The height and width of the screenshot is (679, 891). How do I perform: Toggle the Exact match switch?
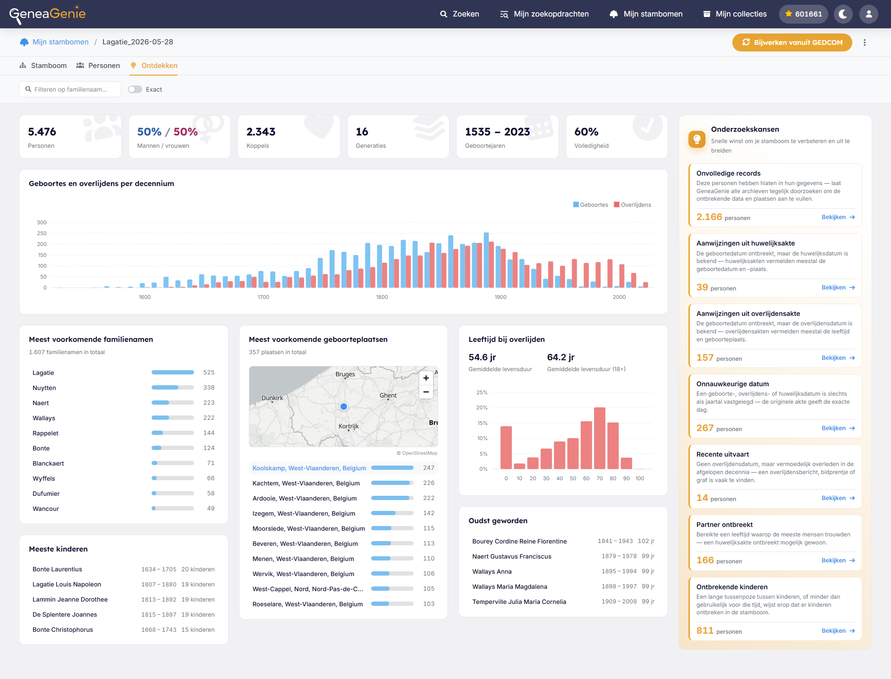135,89
